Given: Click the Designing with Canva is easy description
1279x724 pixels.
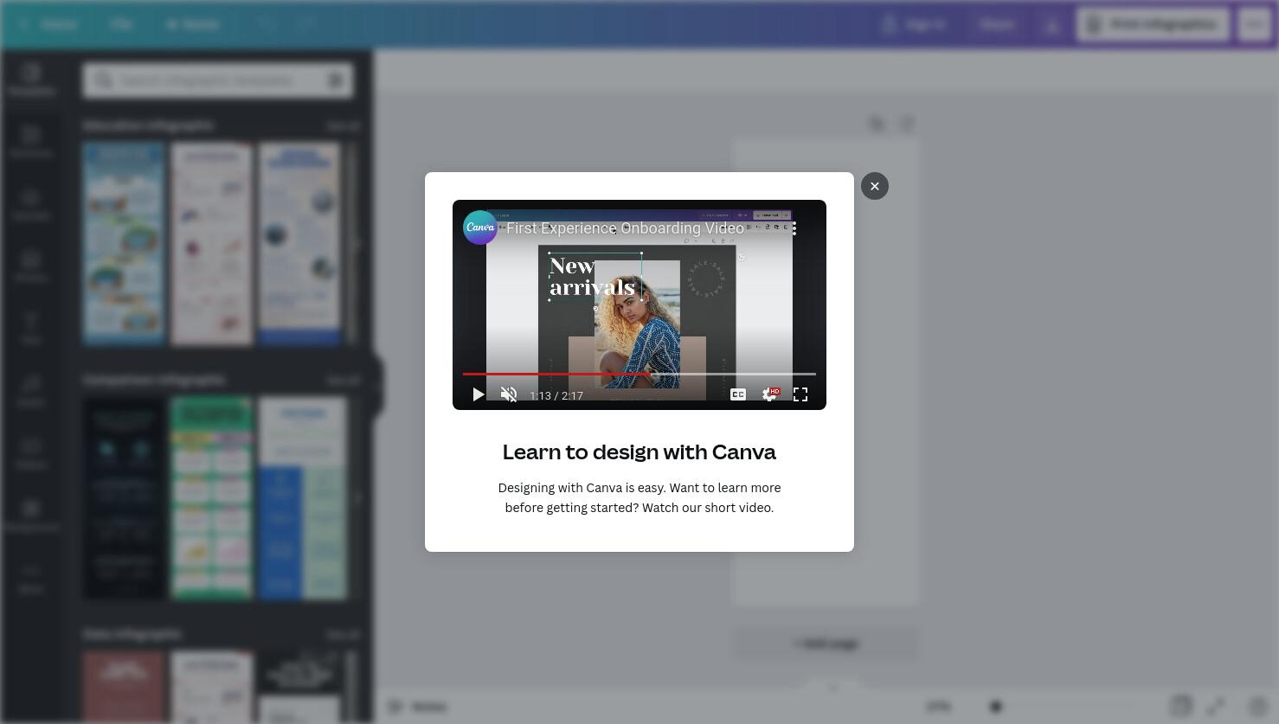Looking at the screenshot, I should 639,497.
